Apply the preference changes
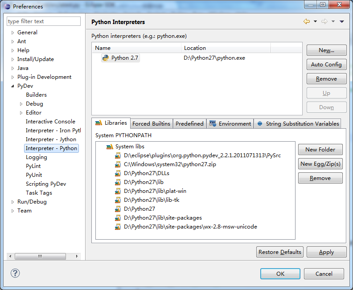The image size is (353, 290). 326,252
